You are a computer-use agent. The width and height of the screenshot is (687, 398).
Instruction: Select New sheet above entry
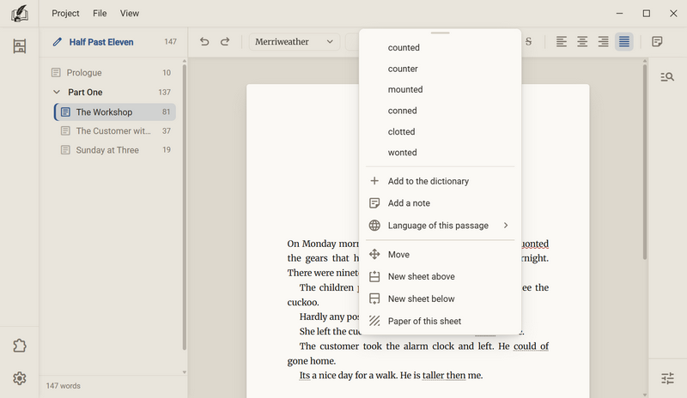click(440, 276)
